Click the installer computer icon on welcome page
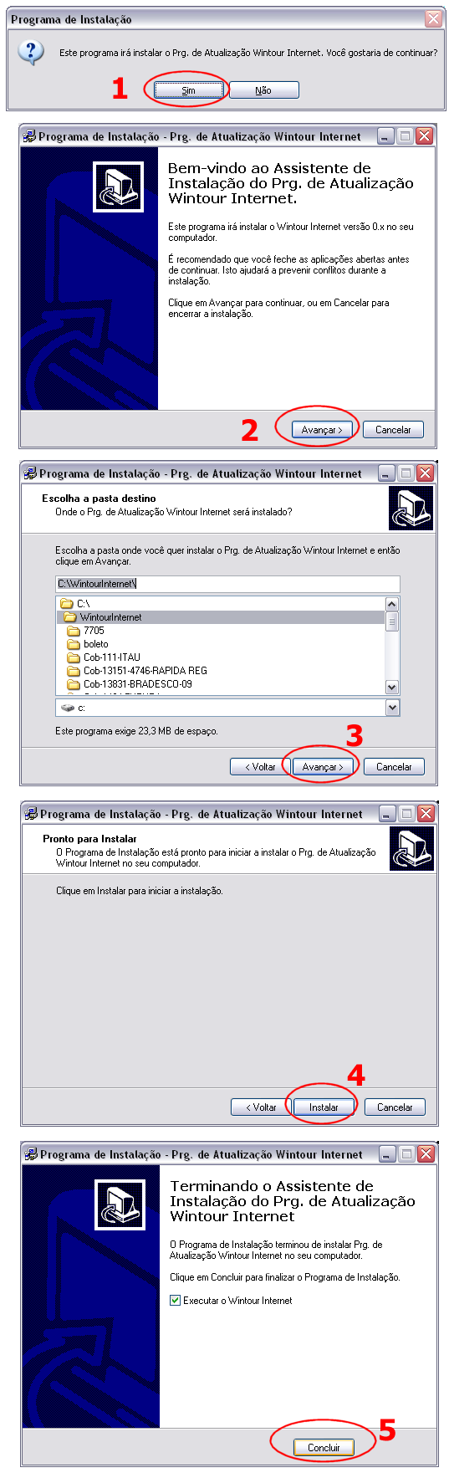The image size is (449, 1478). tap(118, 186)
